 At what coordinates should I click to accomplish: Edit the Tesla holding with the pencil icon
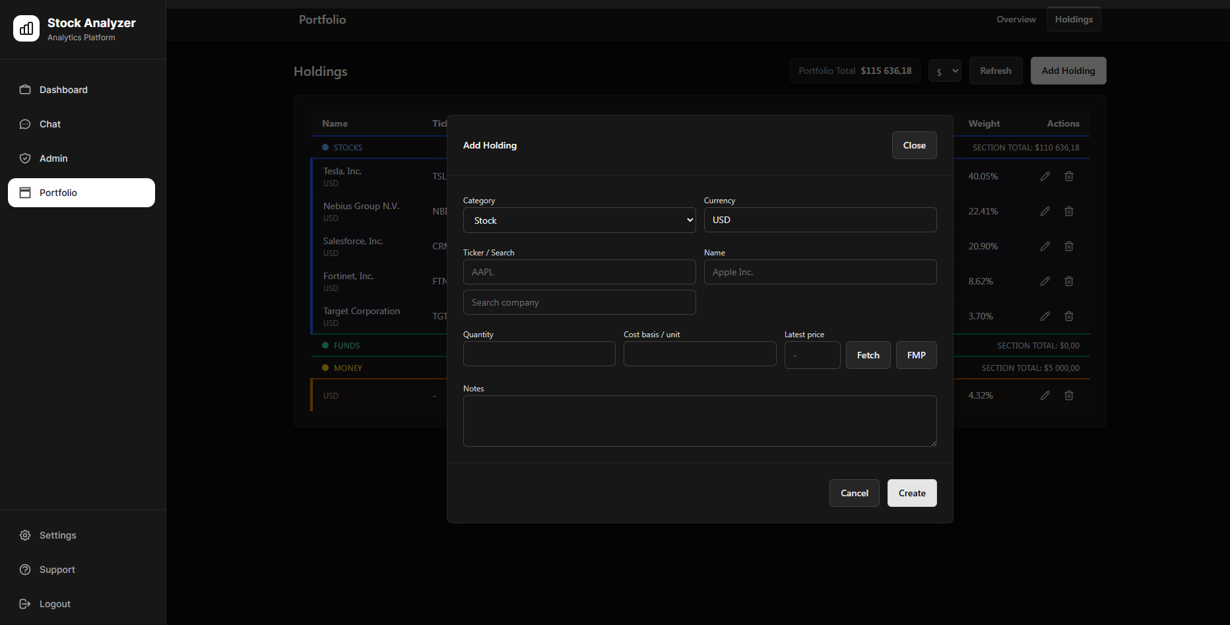click(x=1045, y=176)
